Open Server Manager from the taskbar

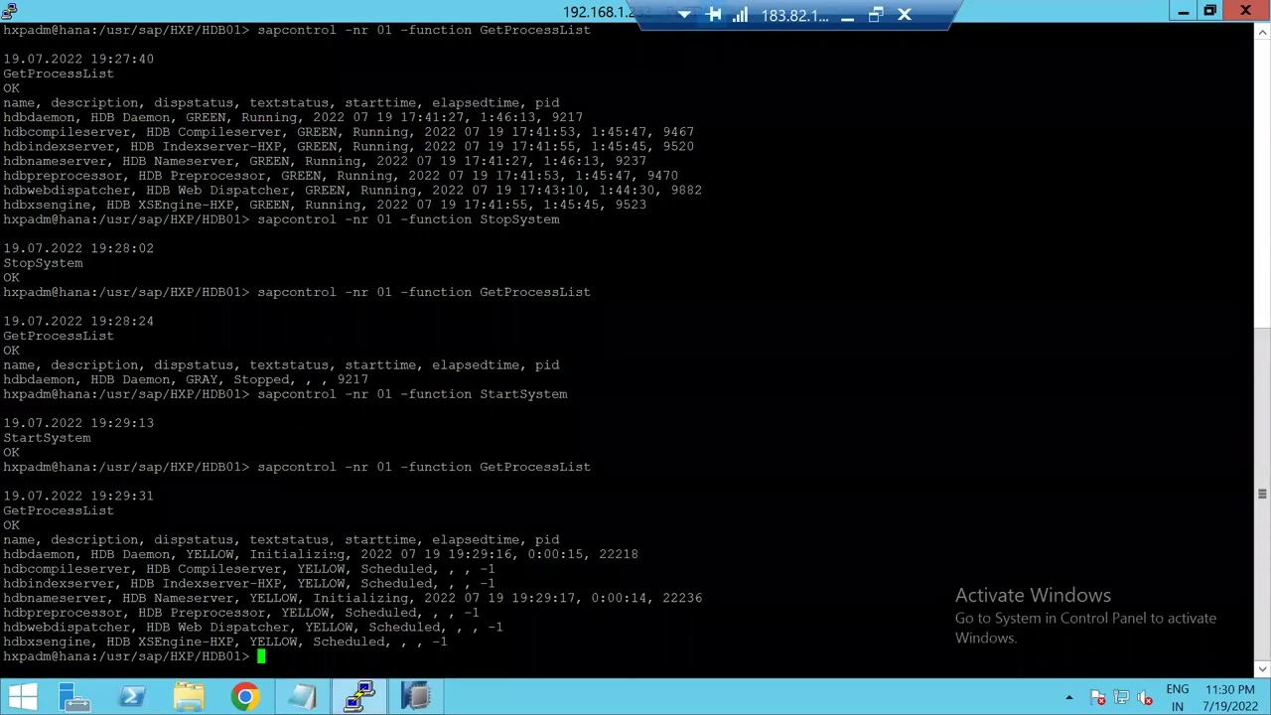coord(74,696)
